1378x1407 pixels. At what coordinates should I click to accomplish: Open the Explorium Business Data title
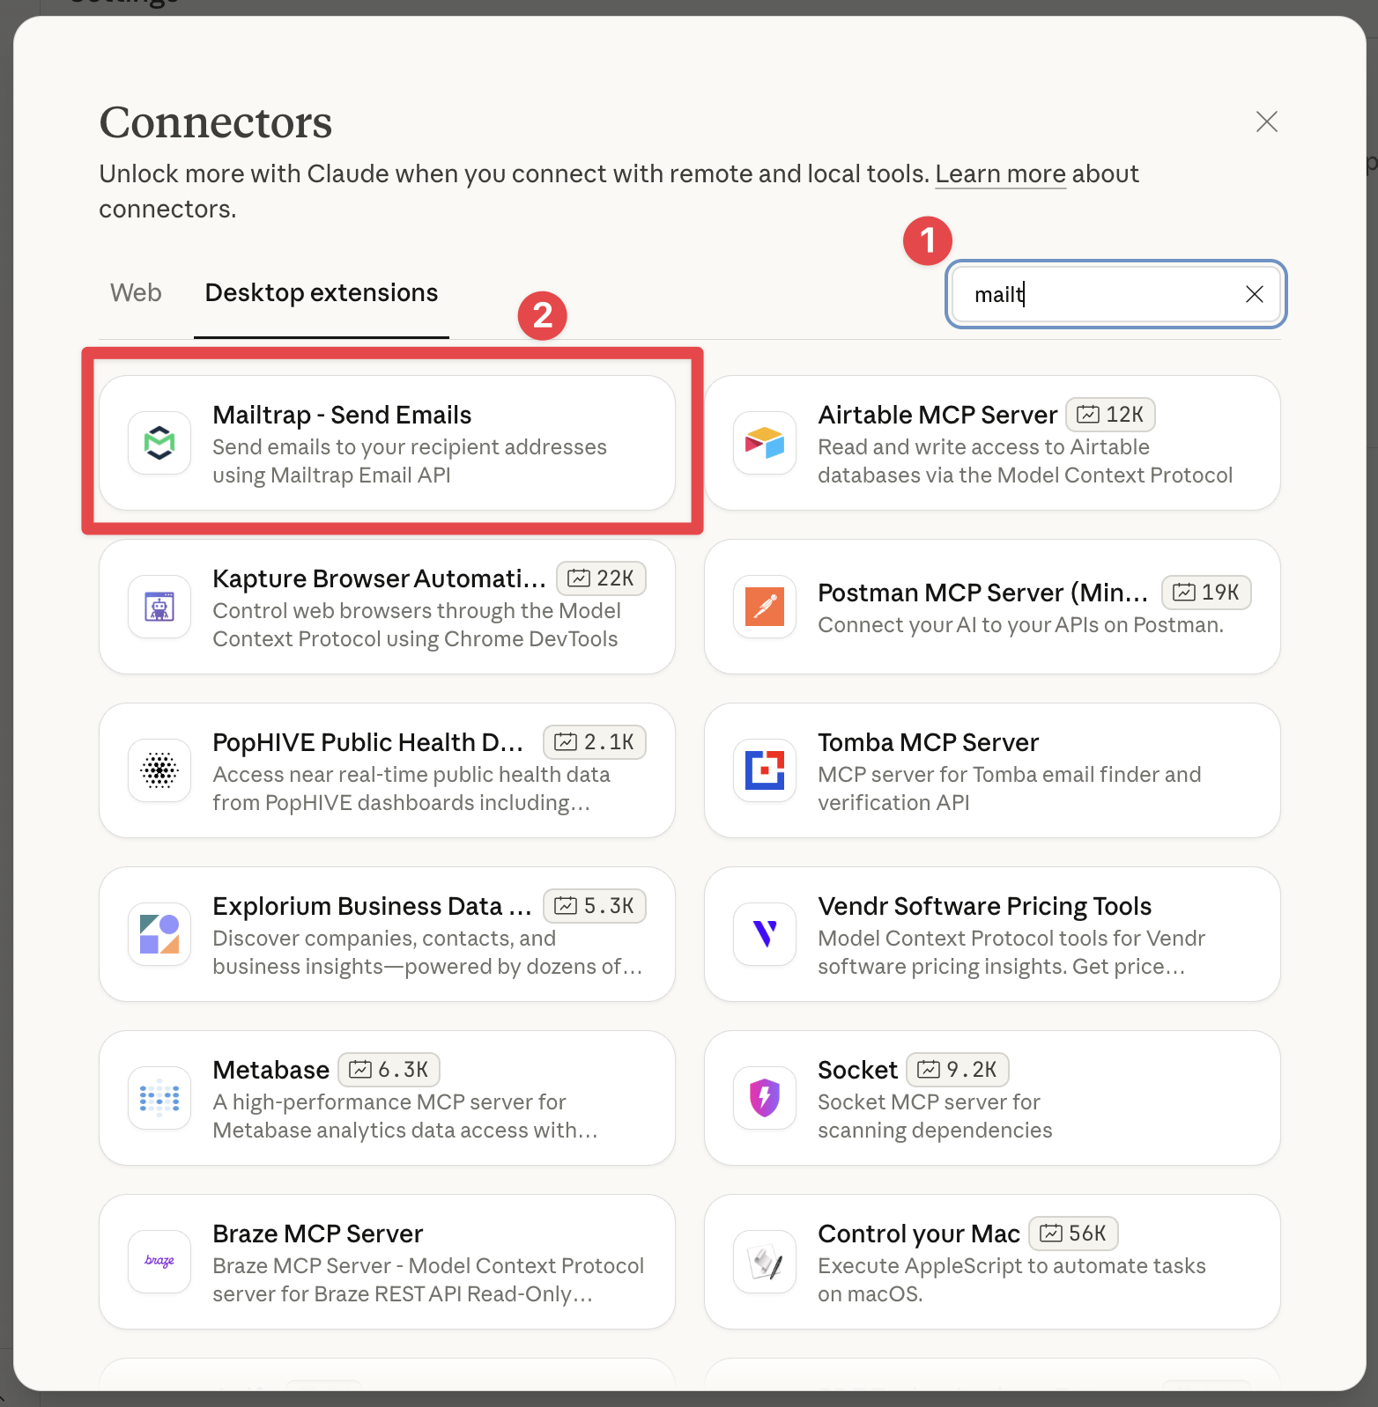pyautogui.click(x=372, y=906)
